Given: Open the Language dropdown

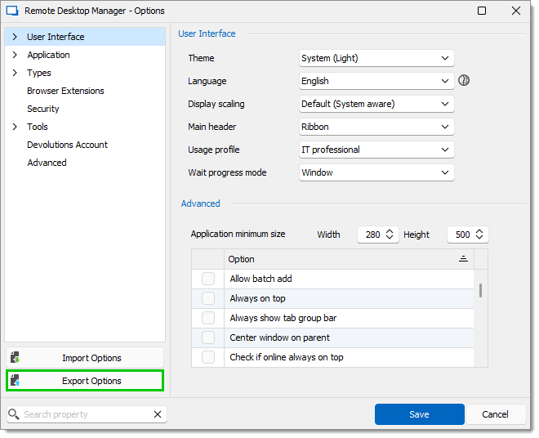Looking at the screenshot, I should [x=376, y=81].
